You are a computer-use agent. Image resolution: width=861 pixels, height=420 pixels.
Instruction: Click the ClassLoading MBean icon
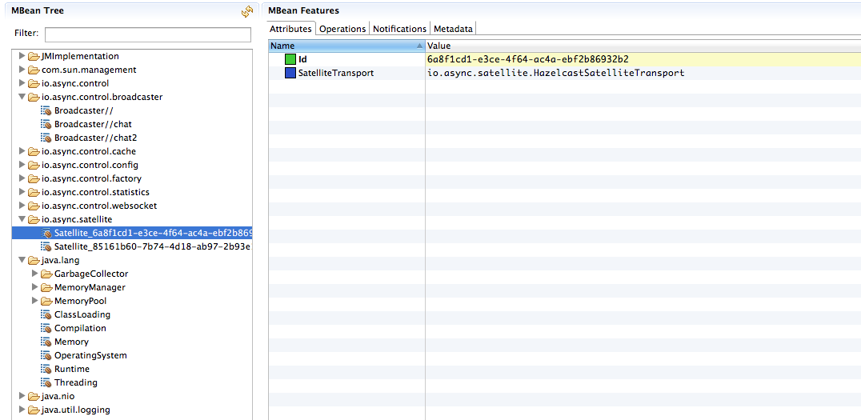pyautogui.click(x=46, y=314)
